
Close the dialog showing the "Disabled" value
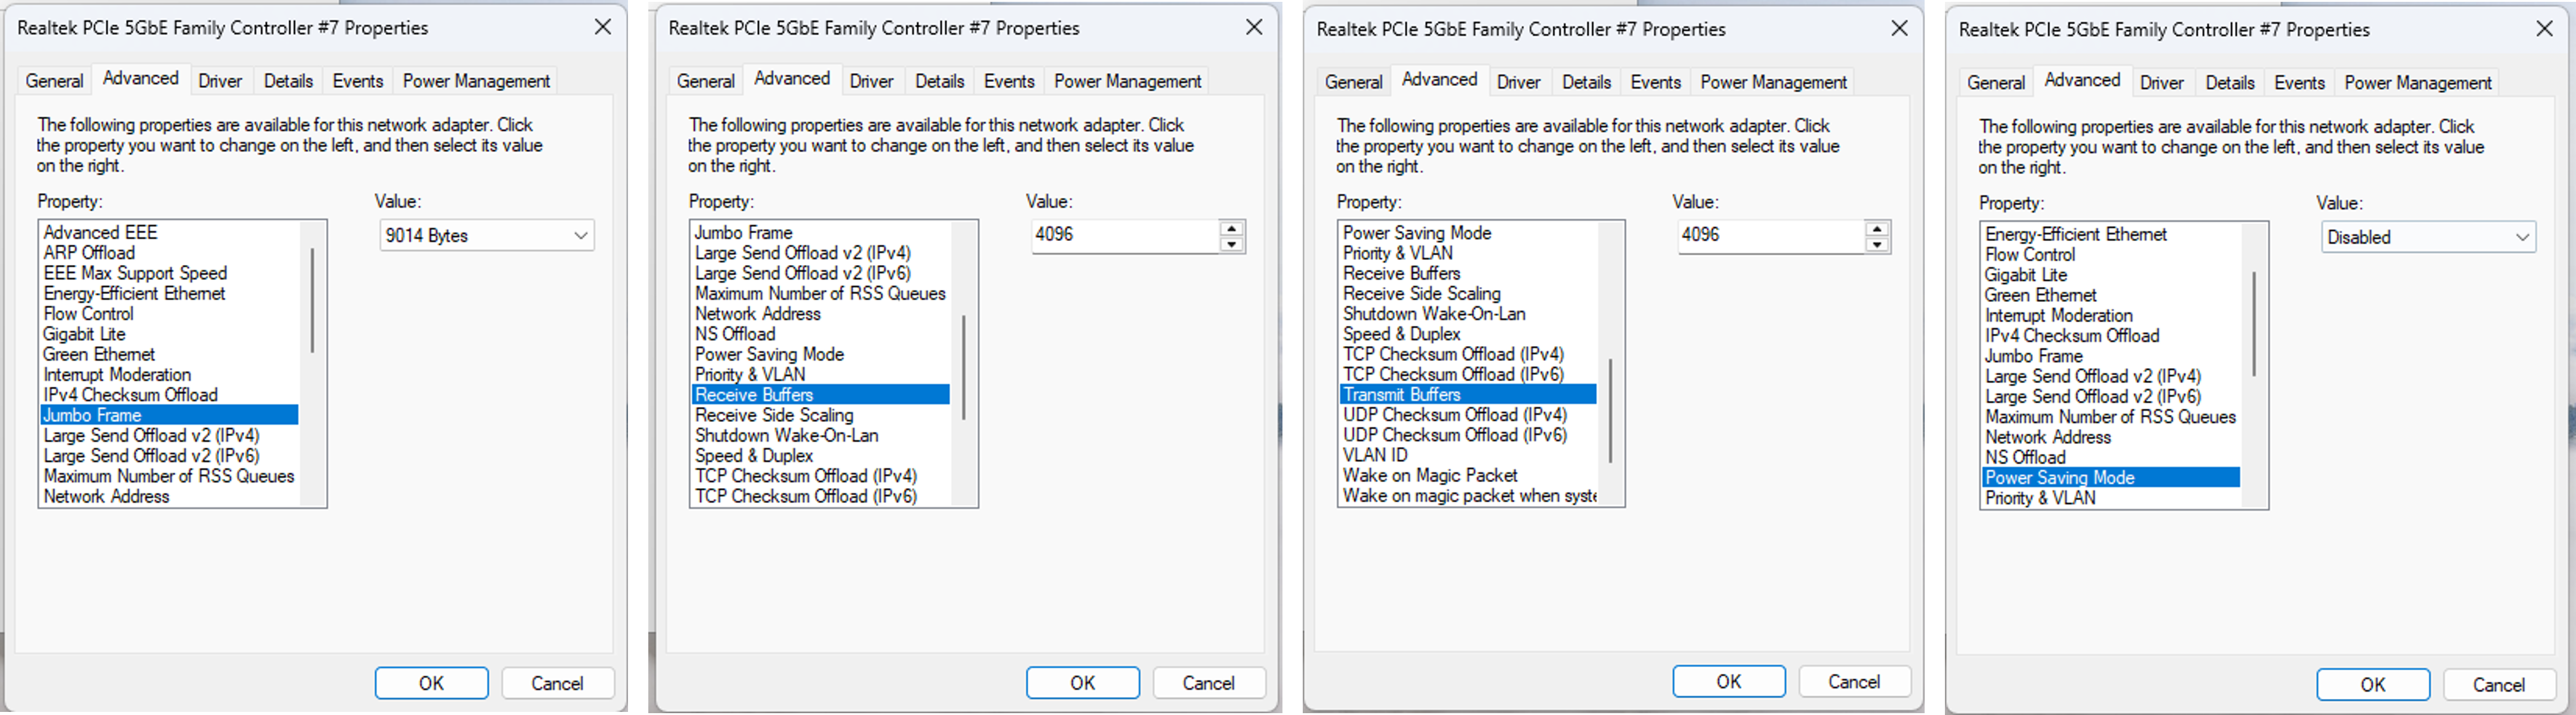(2545, 29)
